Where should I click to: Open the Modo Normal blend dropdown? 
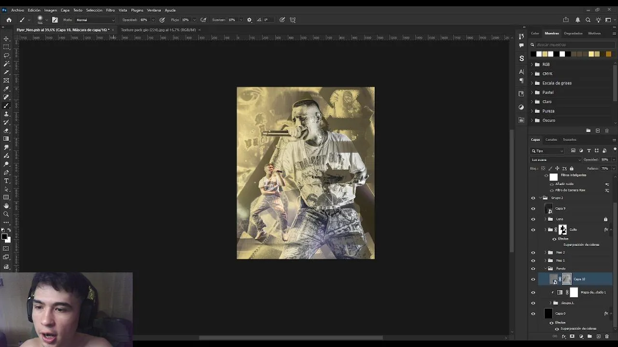tap(95, 20)
